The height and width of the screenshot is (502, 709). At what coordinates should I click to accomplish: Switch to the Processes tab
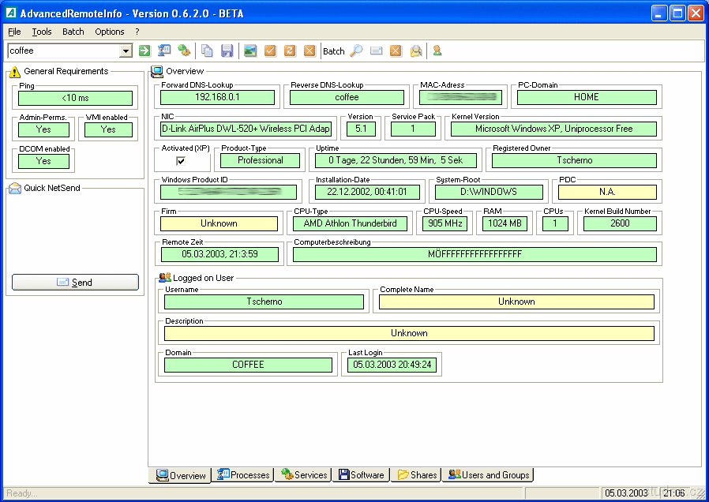243,475
